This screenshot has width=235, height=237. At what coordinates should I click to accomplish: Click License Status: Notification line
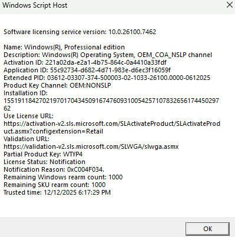(45, 162)
